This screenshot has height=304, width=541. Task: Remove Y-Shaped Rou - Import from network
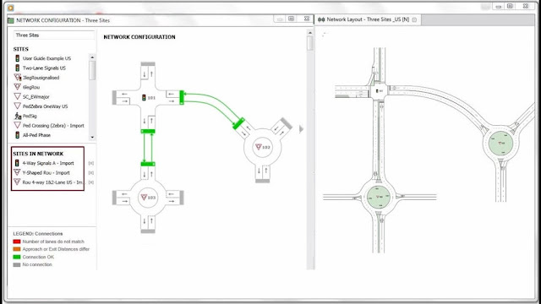pos(91,172)
